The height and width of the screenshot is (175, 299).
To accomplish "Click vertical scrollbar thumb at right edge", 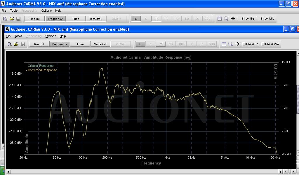I will (298, 99).
